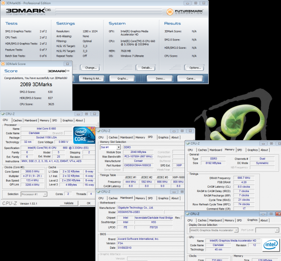Open the Perf Level dropdown
The image size is (281, 261).
coord(277,230)
